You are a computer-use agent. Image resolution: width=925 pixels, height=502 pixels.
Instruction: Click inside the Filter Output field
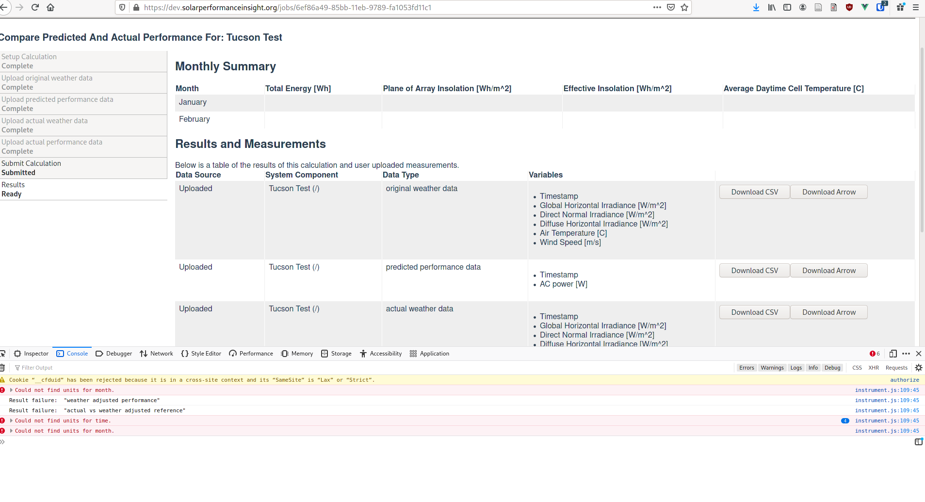[x=44, y=367]
